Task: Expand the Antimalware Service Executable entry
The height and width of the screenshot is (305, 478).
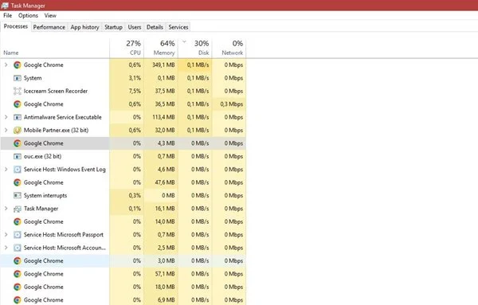Action: click(x=6, y=117)
